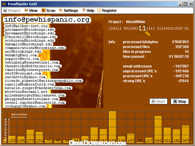Select the ricardo.pimentel@arizonarepublic.com address

click(x=43, y=81)
